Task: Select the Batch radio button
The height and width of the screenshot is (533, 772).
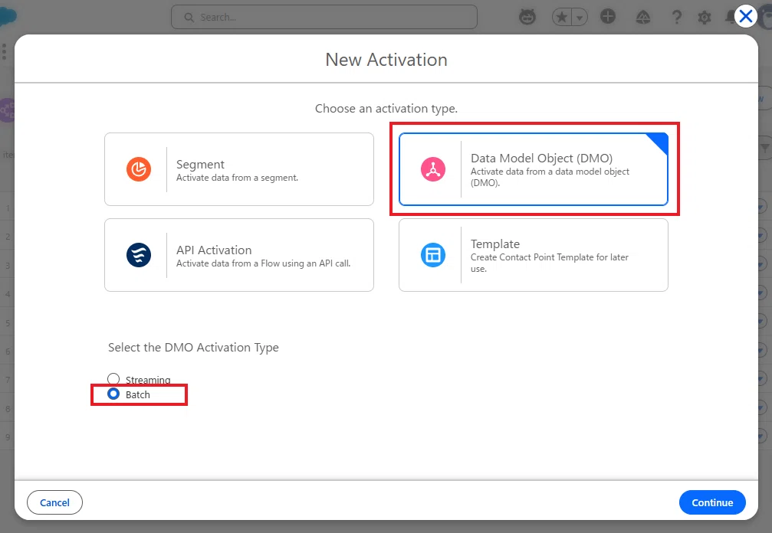Action: (113, 394)
